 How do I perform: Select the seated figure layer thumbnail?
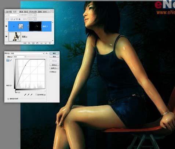[15, 37]
